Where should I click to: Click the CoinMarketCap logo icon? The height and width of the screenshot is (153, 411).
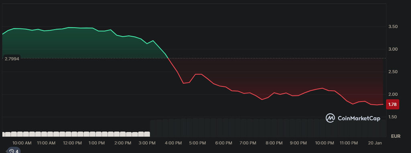330,118
